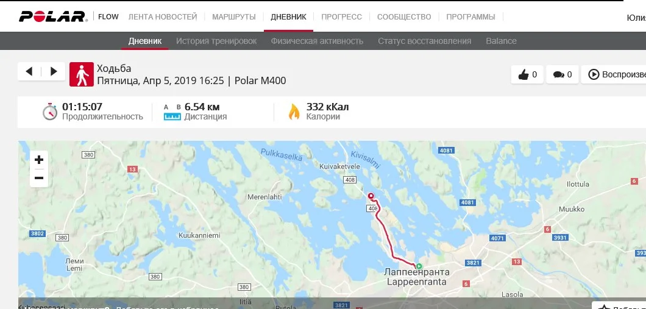Image resolution: width=646 pixels, height=309 pixels.
Task: Open the Прогресс menu item
Action: pyautogui.click(x=341, y=17)
